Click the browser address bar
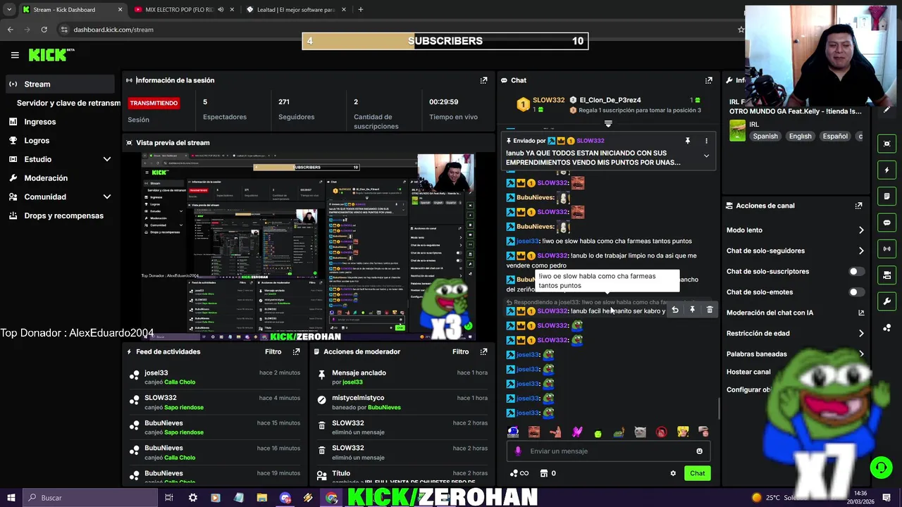Image resolution: width=902 pixels, height=507 pixels. click(395, 30)
